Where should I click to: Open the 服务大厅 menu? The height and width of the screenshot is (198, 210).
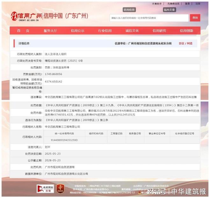coord(50,31)
